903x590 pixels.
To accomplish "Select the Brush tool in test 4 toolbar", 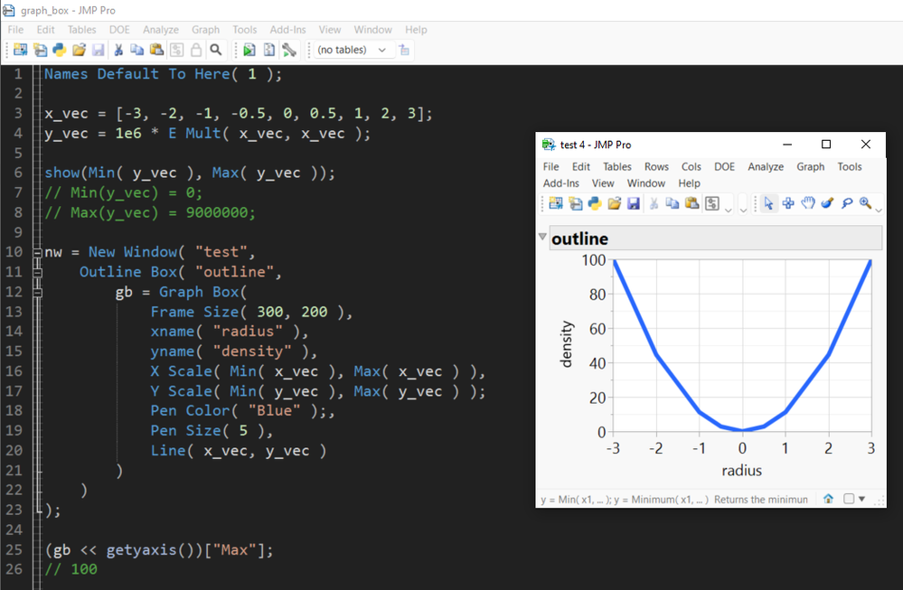I will click(x=828, y=203).
